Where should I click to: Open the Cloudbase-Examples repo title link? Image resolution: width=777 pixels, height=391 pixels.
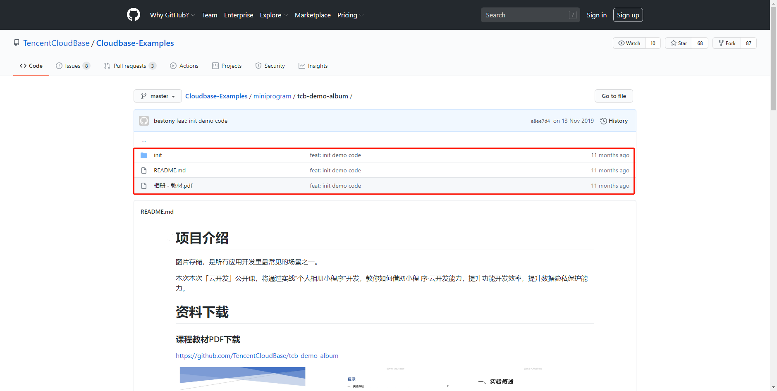135,43
